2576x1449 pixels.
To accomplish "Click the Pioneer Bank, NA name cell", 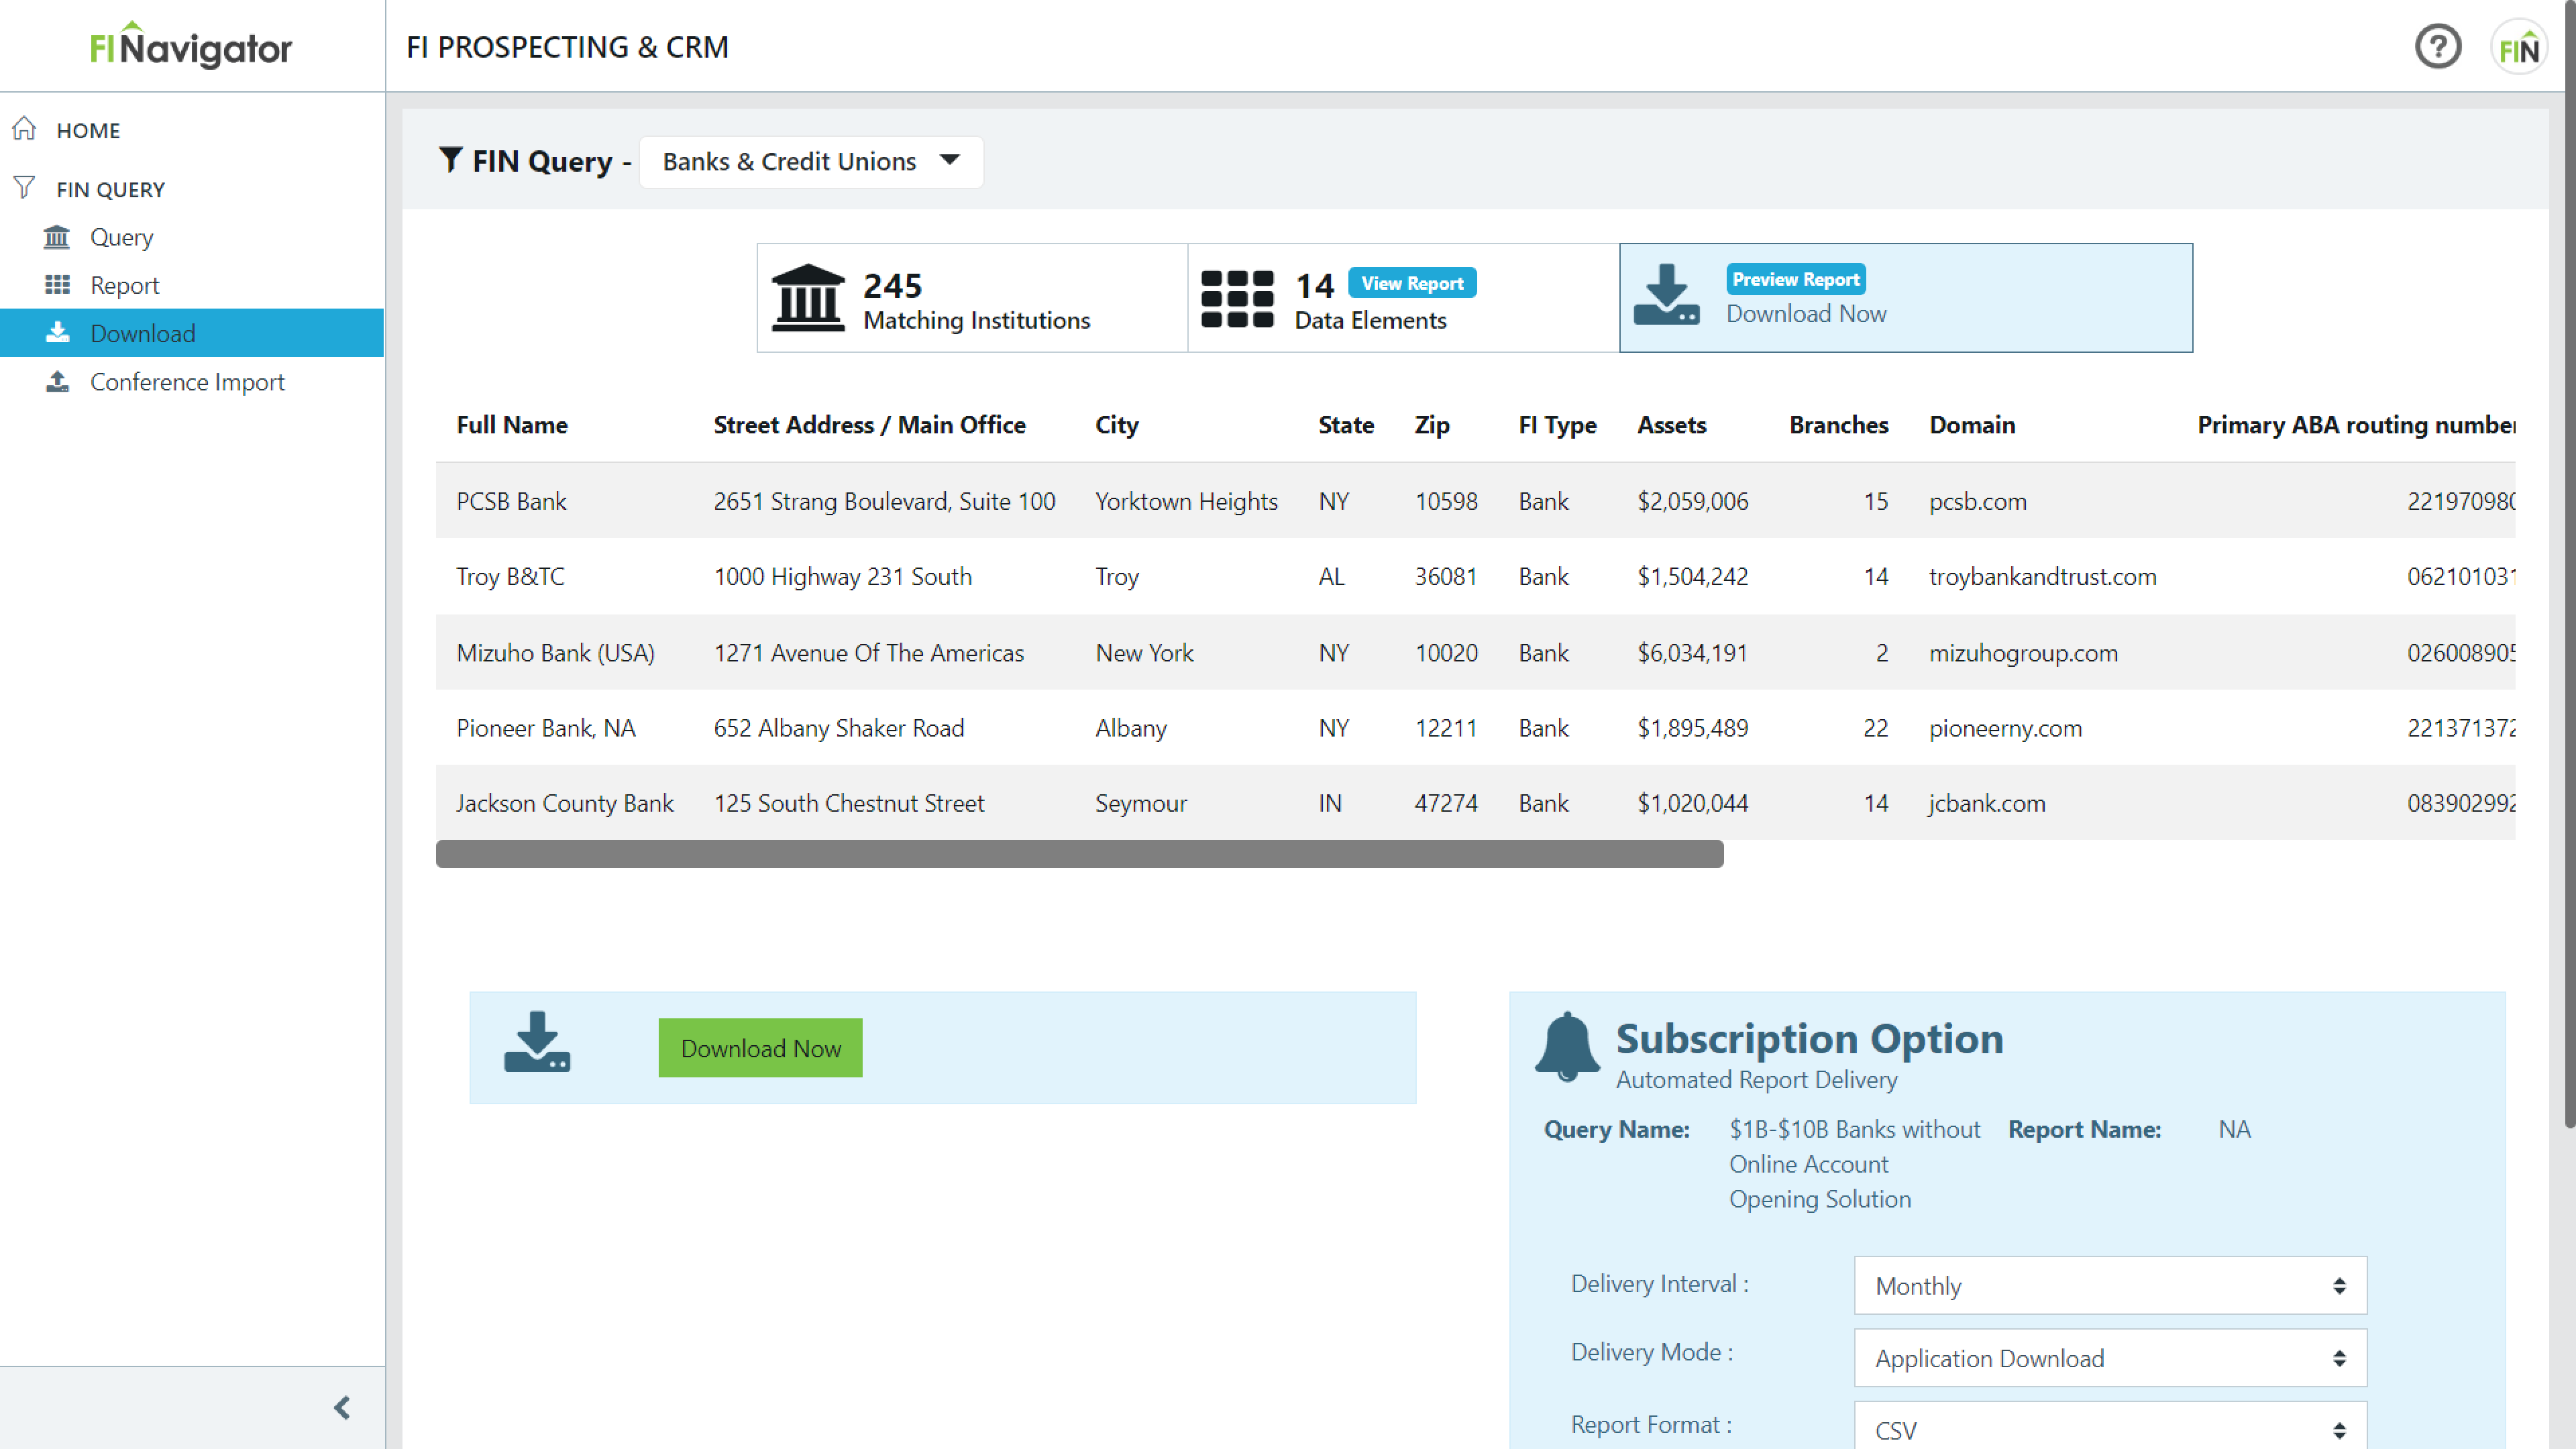I will tap(546, 728).
